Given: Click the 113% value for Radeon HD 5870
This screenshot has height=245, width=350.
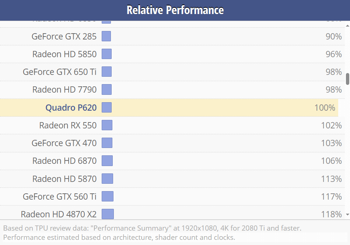Looking at the screenshot, I should [x=331, y=179].
